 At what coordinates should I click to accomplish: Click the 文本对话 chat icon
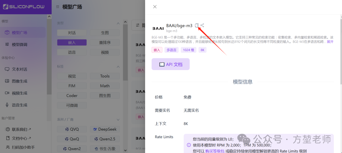point(7,69)
